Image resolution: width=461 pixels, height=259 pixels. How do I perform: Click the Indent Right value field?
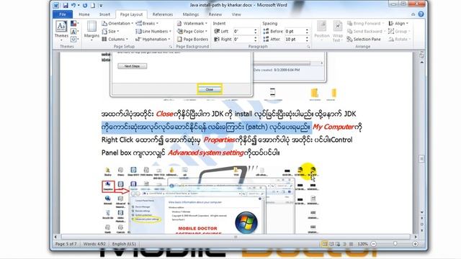(x=243, y=39)
